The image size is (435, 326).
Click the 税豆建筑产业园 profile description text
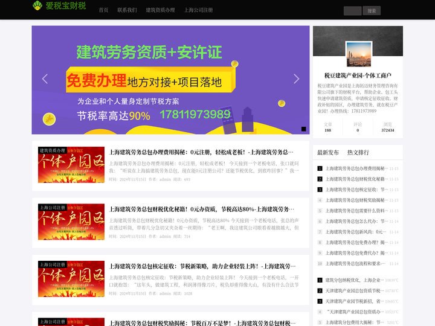358,98
